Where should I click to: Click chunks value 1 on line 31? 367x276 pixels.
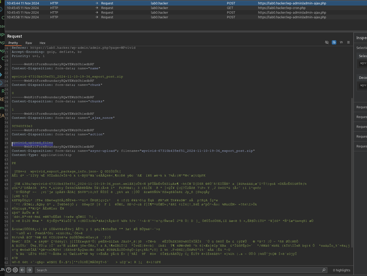point(13,110)
